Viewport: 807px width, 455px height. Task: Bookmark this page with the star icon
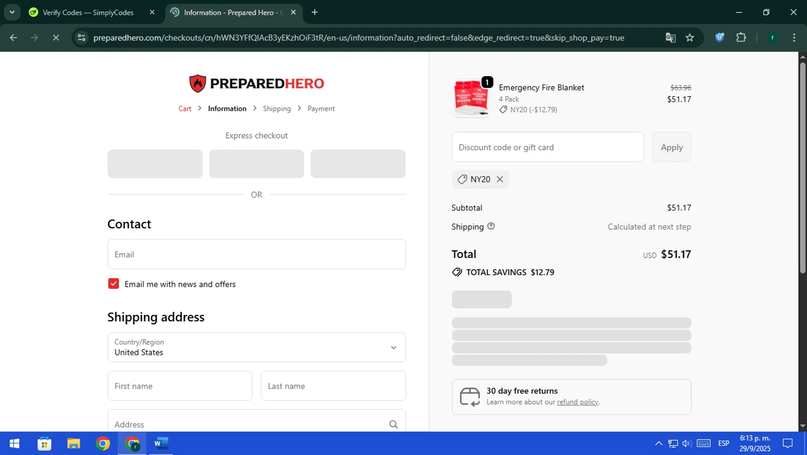click(x=690, y=38)
